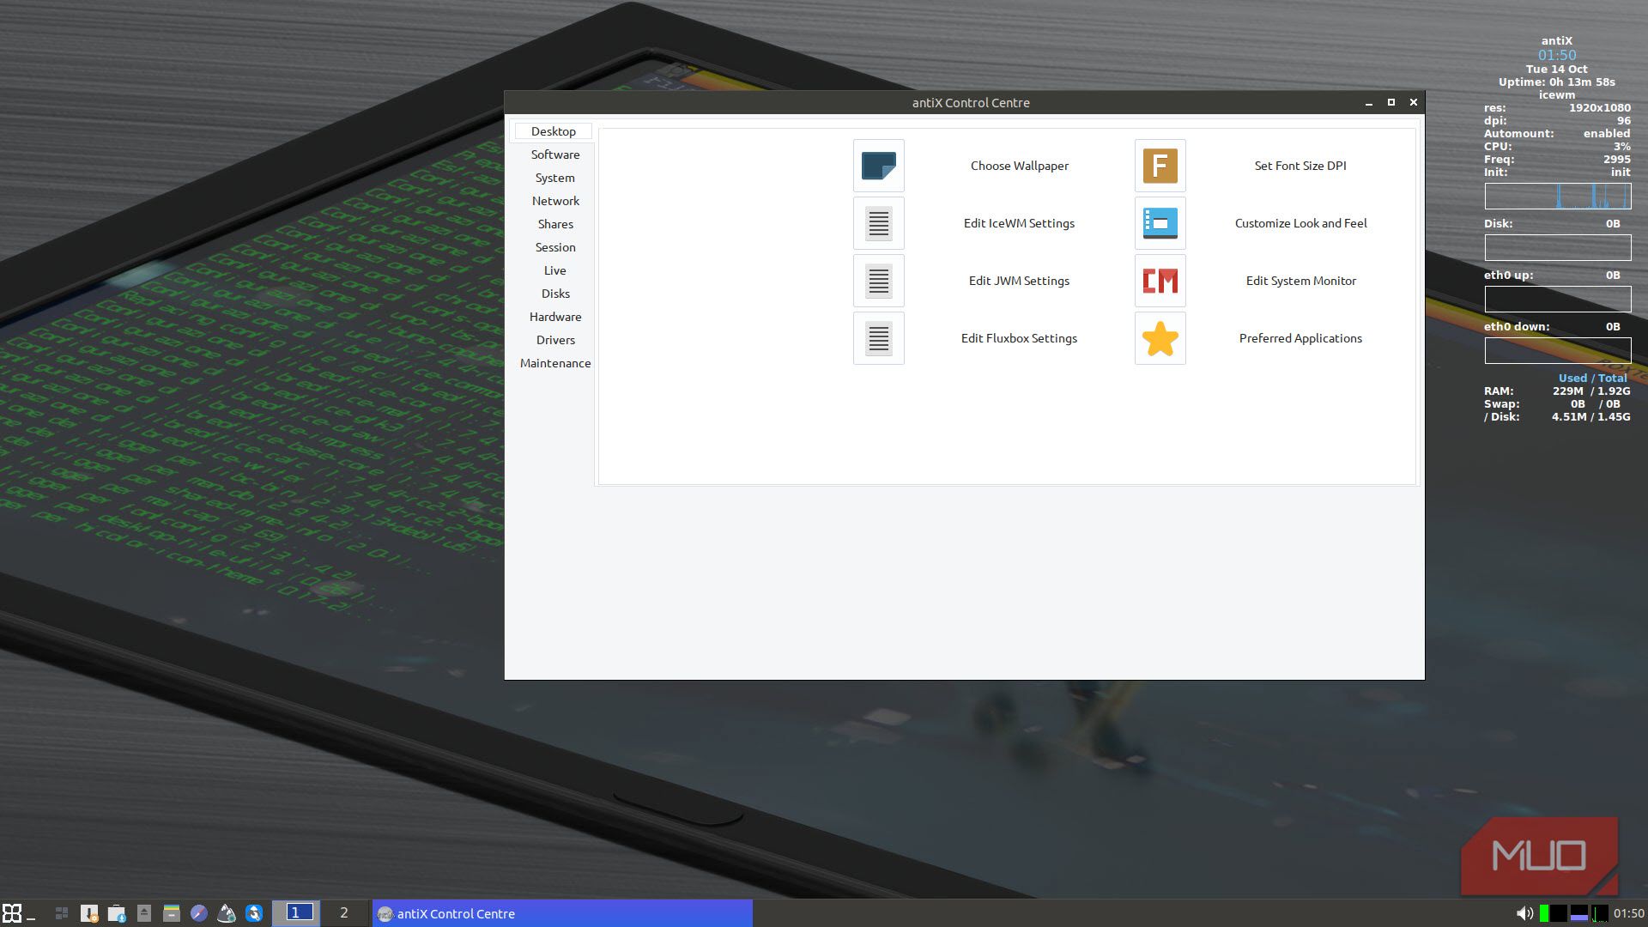The width and height of the screenshot is (1648, 927).
Task: Click the green-filled monitor applet in tray
Action: point(1544,913)
